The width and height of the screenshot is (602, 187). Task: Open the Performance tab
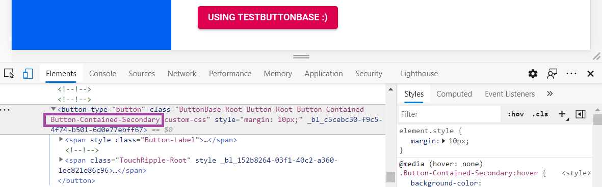[x=230, y=73]
